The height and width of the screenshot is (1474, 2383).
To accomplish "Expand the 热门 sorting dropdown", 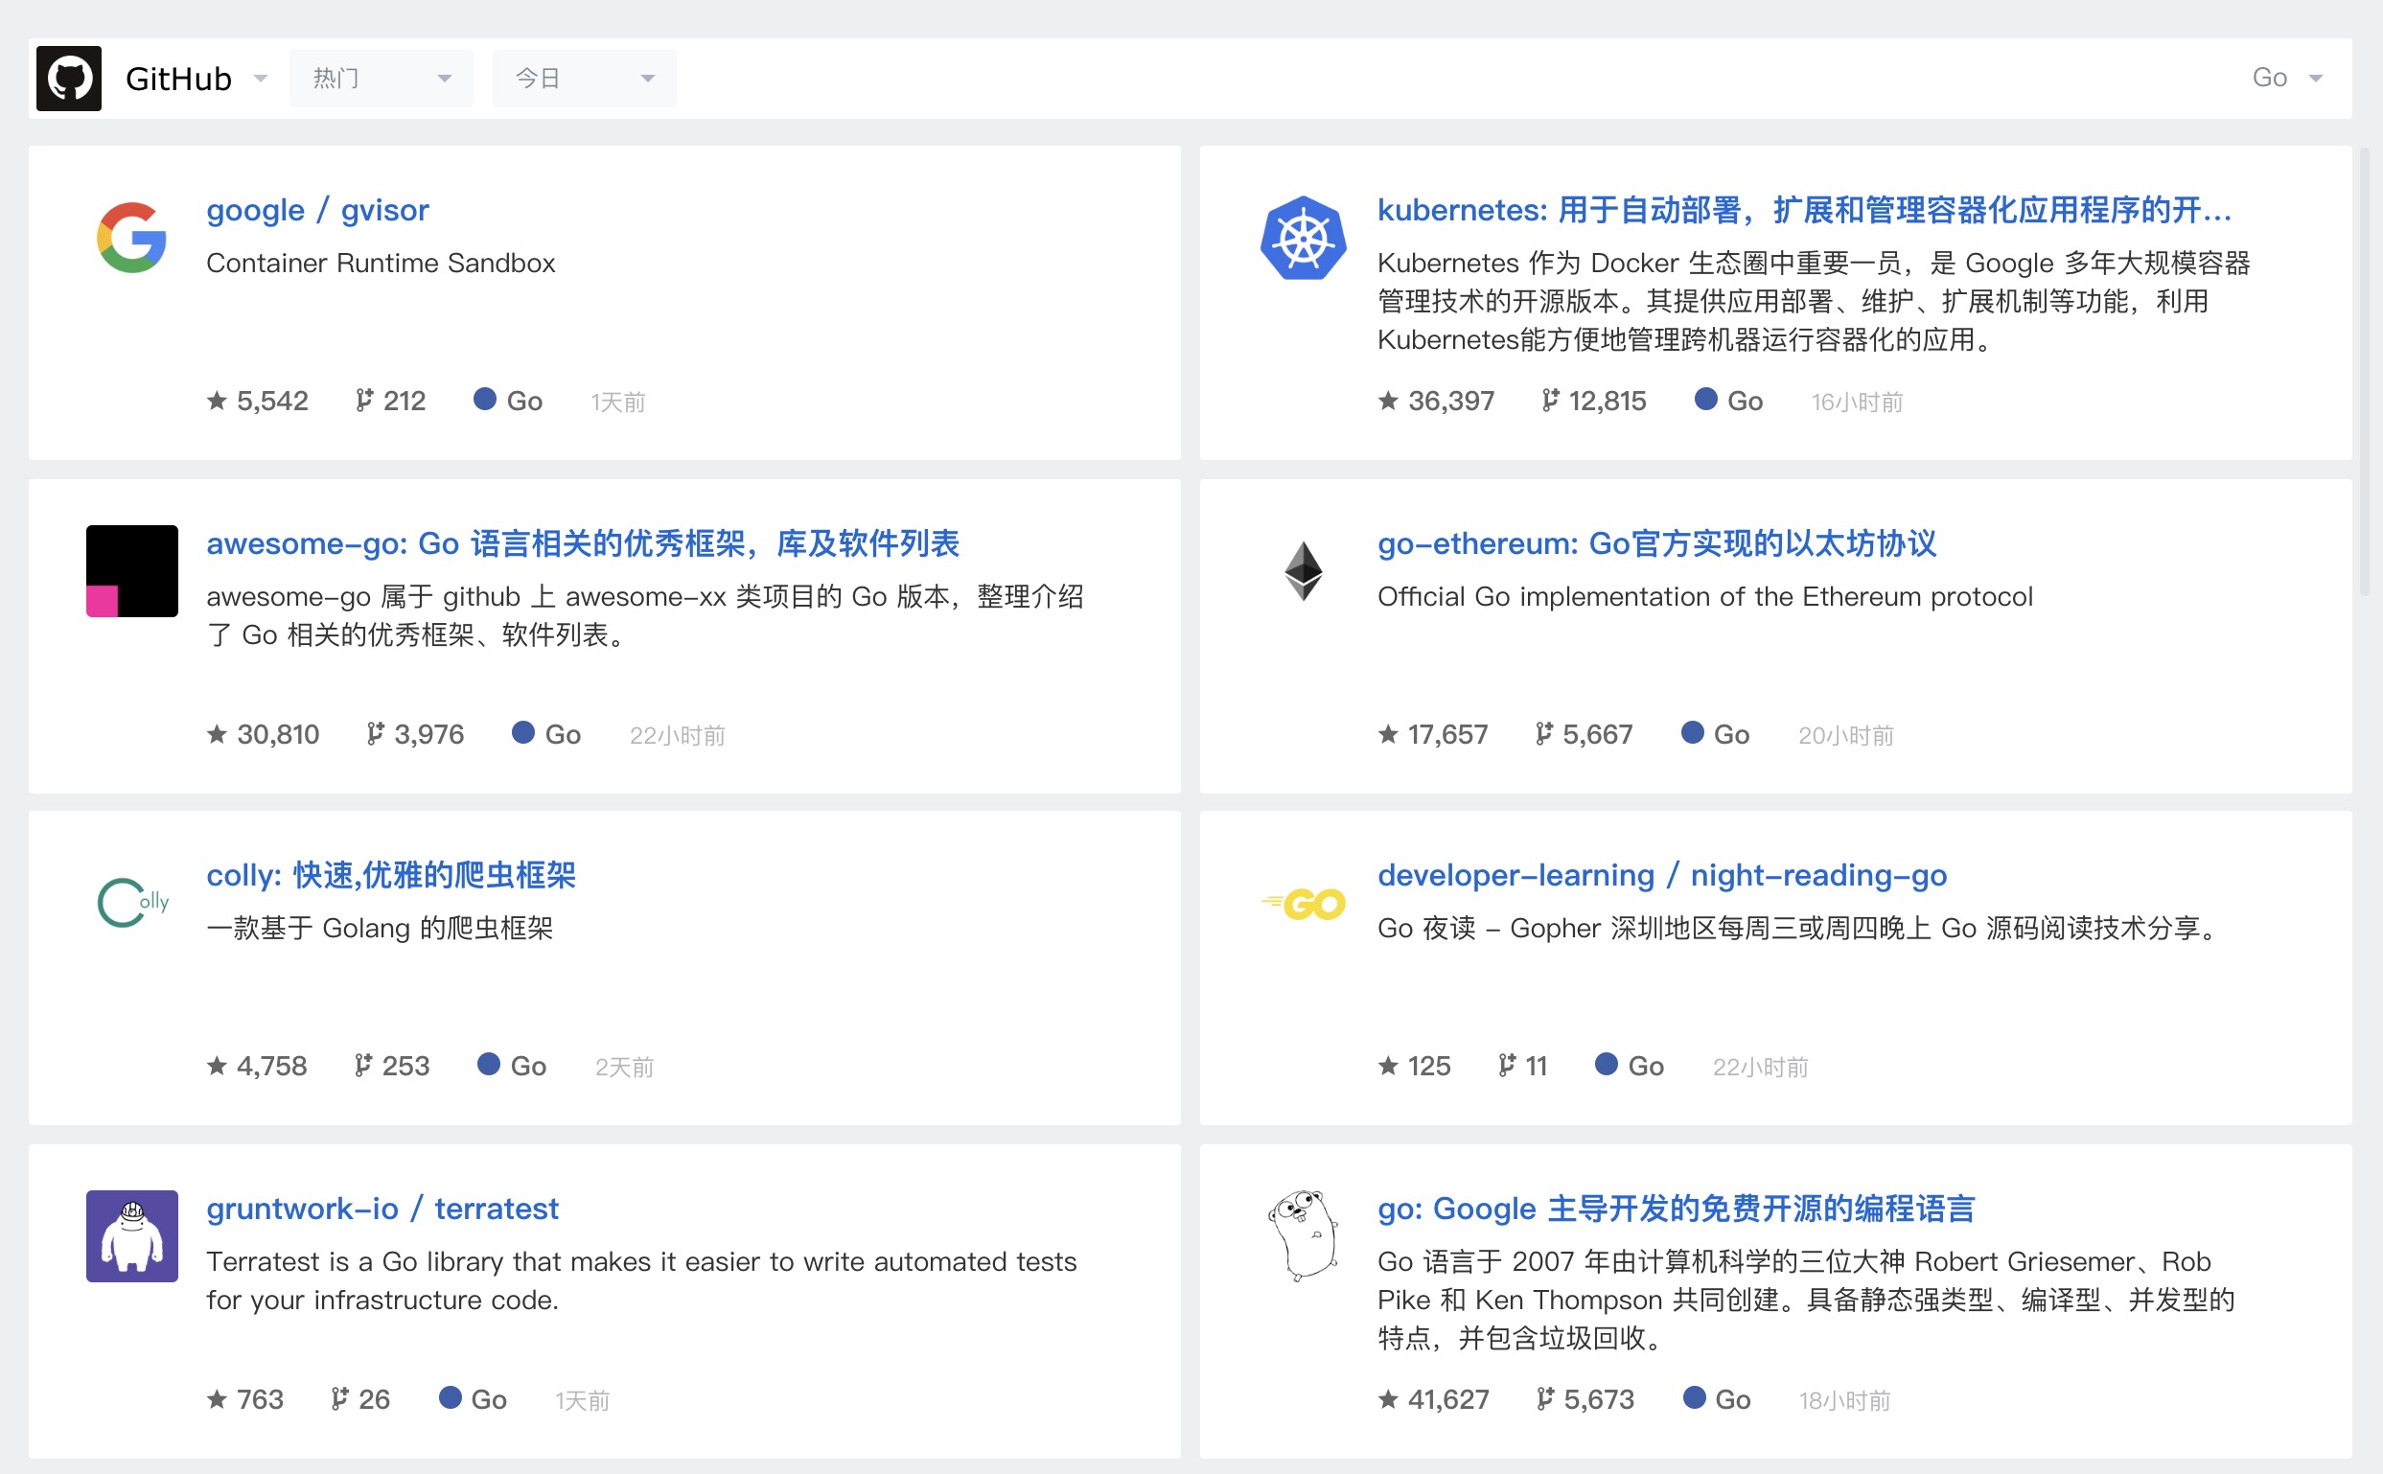I will pyautogui.click(x=382, y=78).
